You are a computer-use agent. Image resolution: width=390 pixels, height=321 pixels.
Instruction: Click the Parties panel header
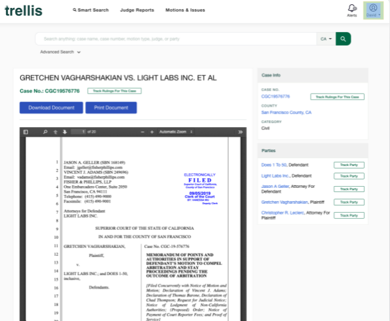point(313,151)
